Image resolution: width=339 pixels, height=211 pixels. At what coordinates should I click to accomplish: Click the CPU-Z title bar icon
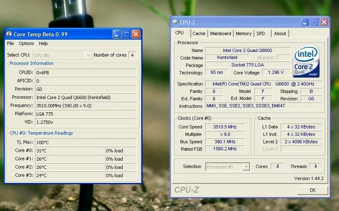click(x=175, y=22)
